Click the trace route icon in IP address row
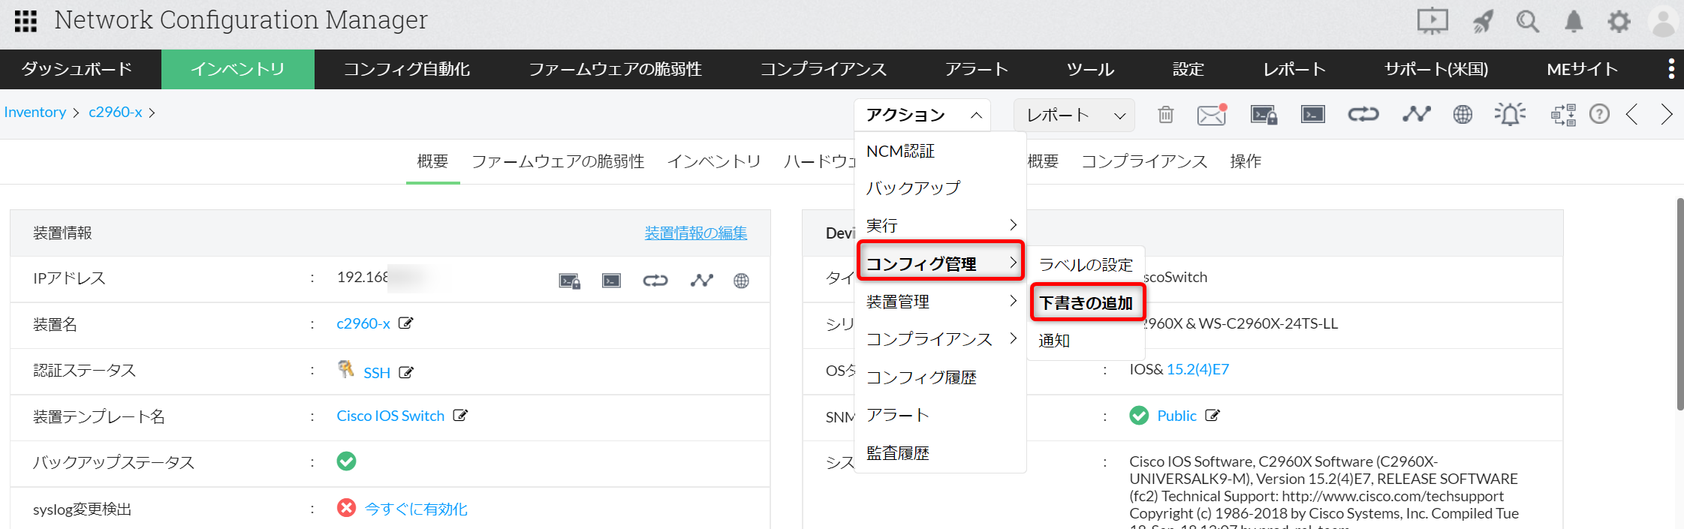The width and height of the screenshot is (1684, 529). pos(702,281)
